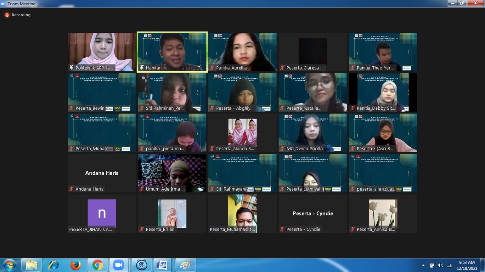Image resolution: width=485 pixels, height=272 pixels.
Task: Launch Google Chrome from the taskbar
Action: [97, 265]
